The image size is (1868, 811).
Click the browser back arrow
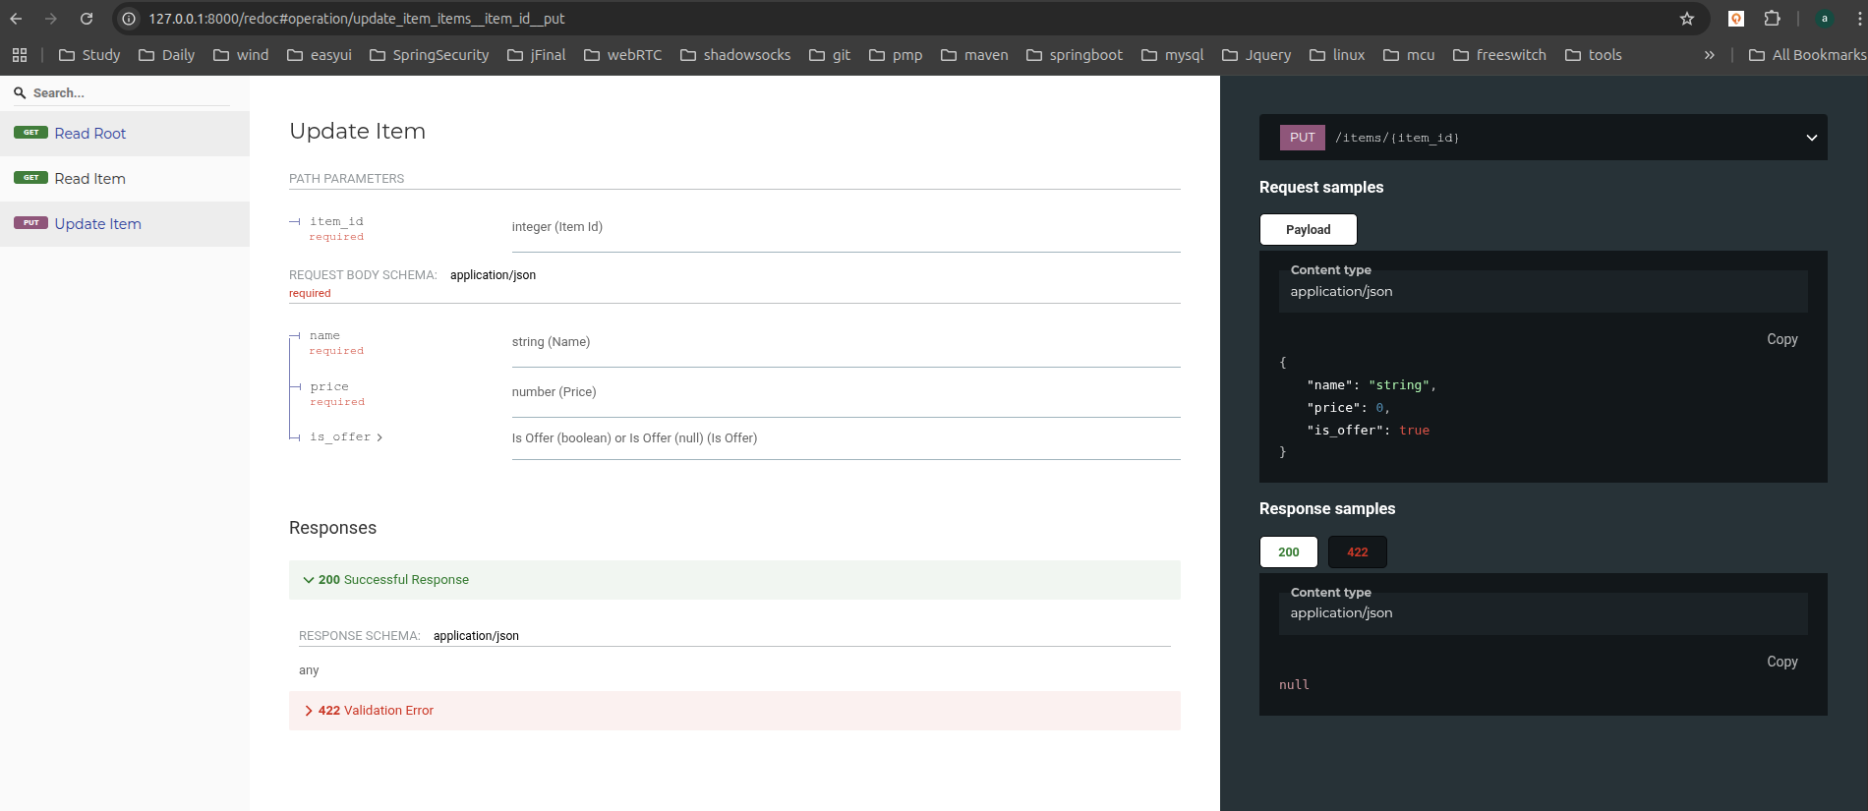[x=17, y=19]
